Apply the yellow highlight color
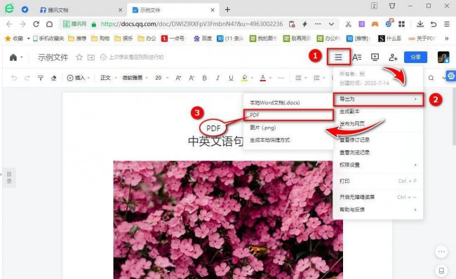 245,78
